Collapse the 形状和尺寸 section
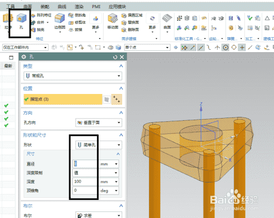 [x=121, y=135]
